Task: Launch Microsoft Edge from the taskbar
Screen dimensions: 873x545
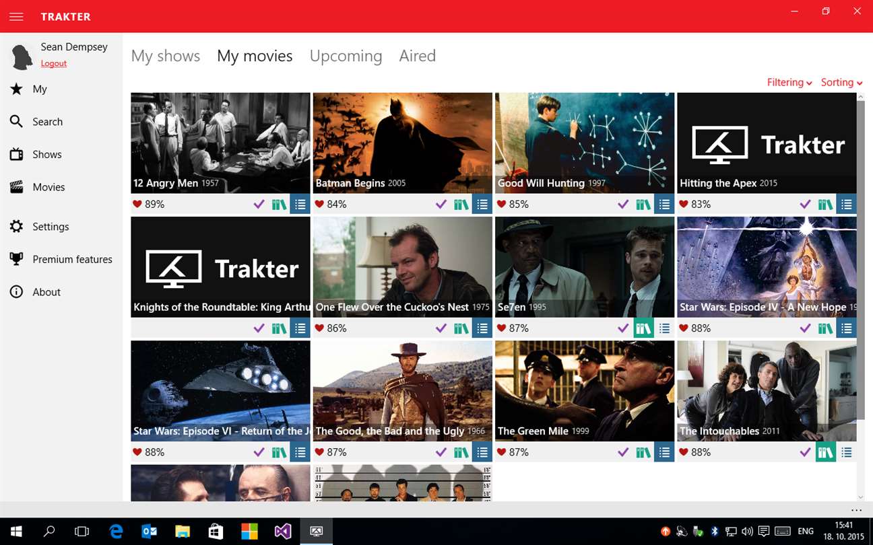Action: tap(116, 531)
